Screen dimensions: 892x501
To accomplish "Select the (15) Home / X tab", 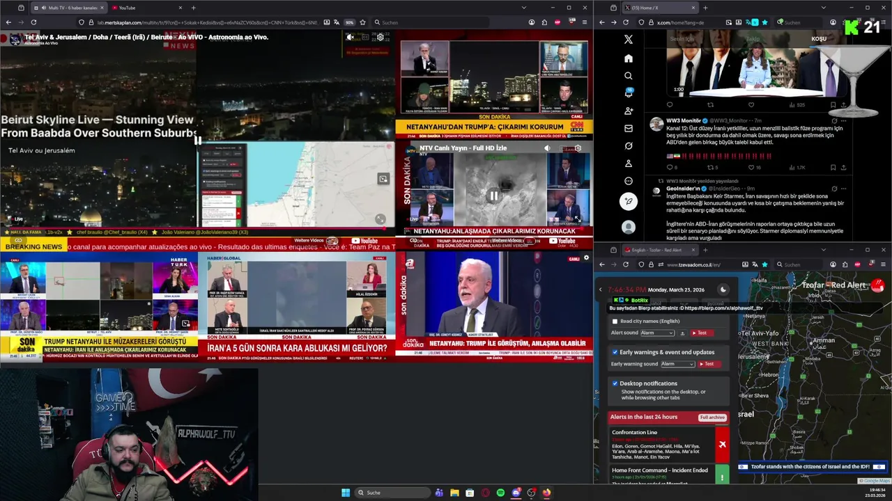I will click(659, 8).
